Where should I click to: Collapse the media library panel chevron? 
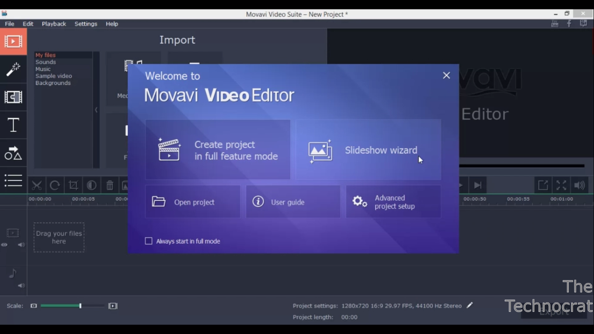tap(96, 110)
